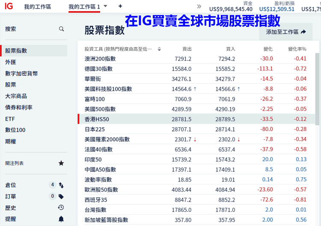Click the 變化率% column header
Screen dimensions: 321x226
pyautogui.click(x=297, y=49)
